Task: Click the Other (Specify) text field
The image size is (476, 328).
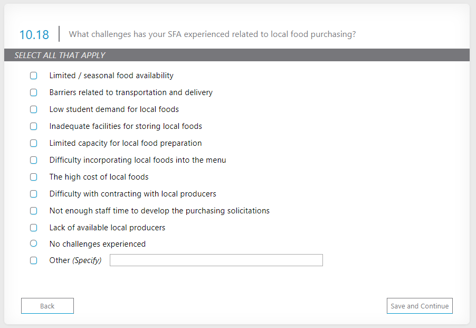Action: tap(216, 260)
